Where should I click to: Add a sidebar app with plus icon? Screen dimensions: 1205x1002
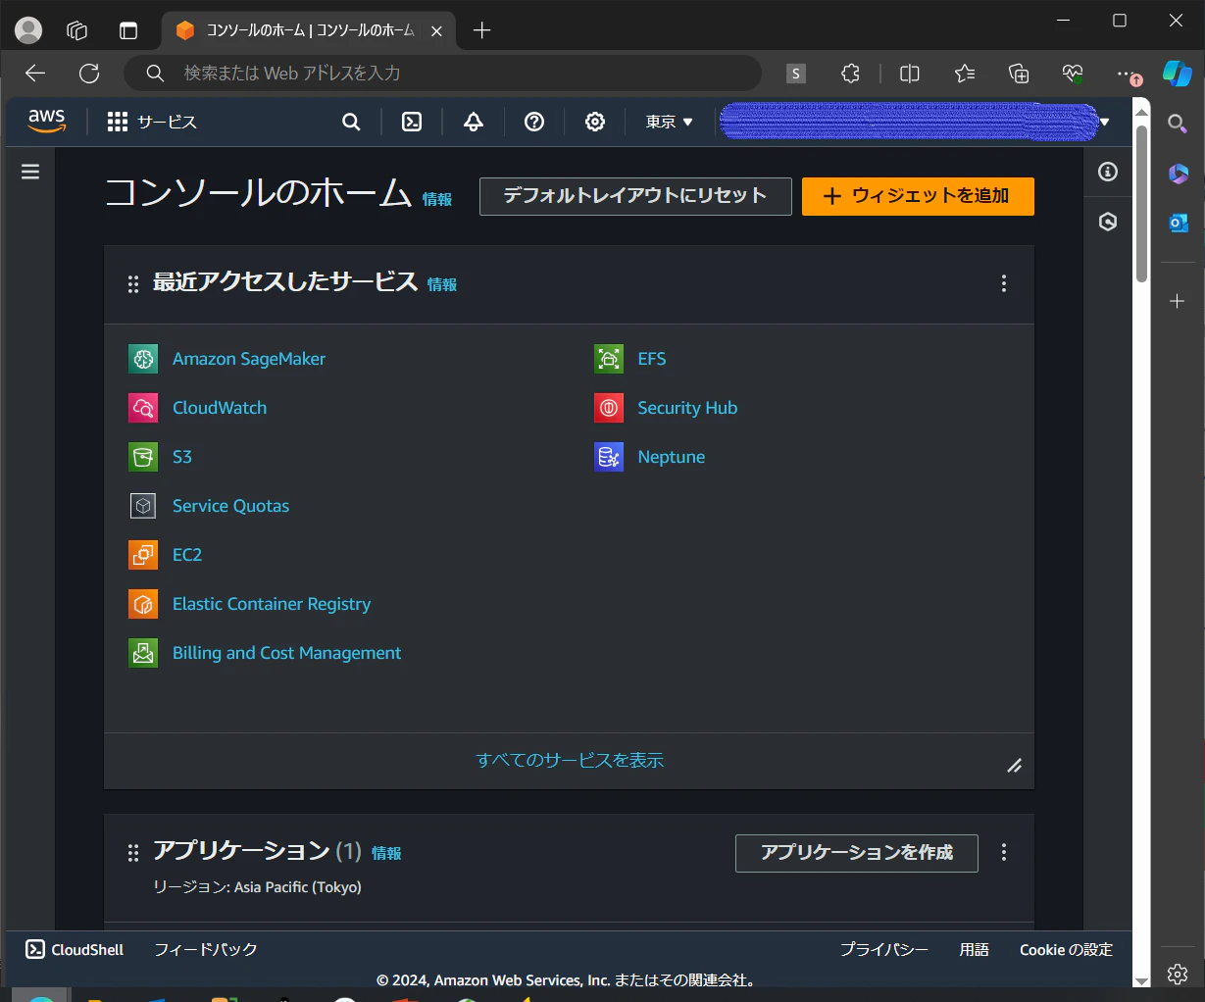tap(1178, 301)
